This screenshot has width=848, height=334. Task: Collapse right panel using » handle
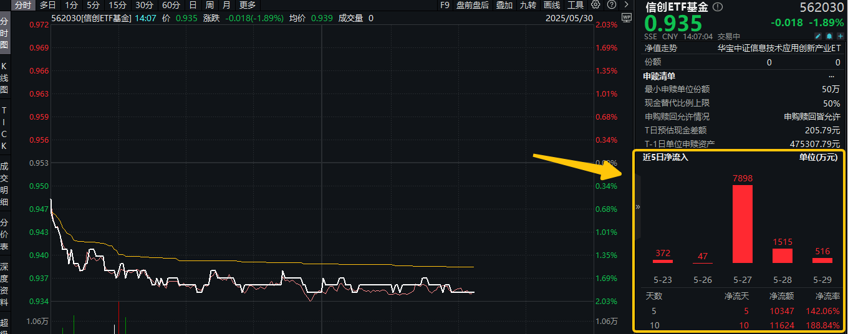coord(637,206)
